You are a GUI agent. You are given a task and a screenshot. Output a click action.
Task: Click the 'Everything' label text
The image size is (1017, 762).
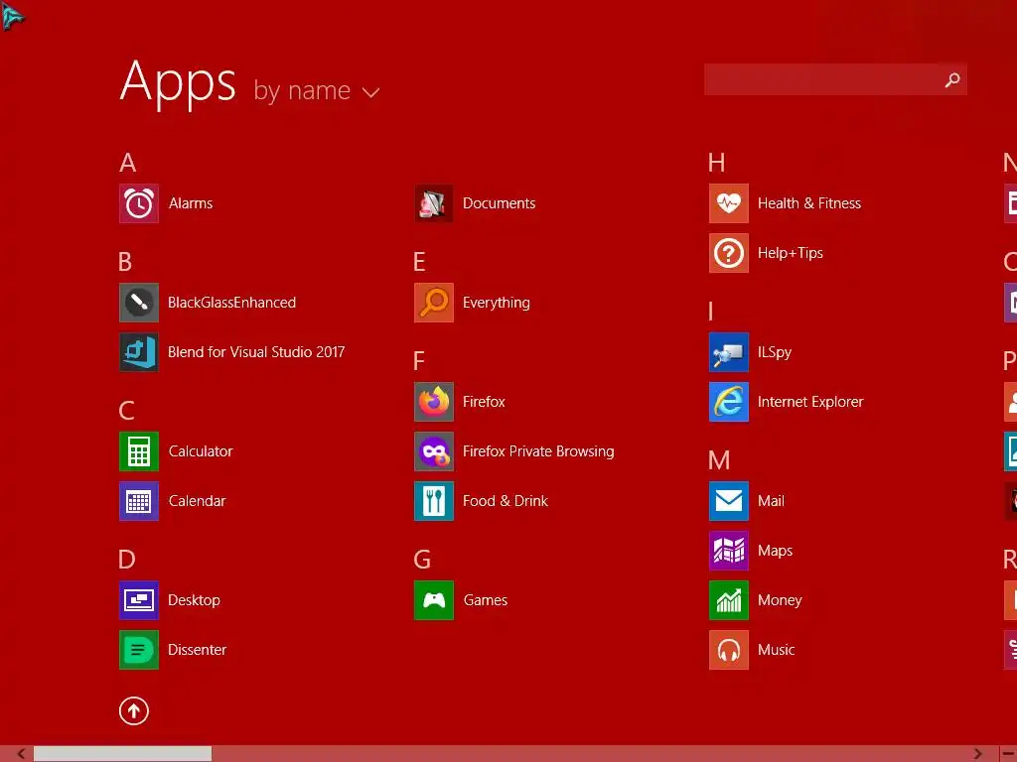[497, 304]
